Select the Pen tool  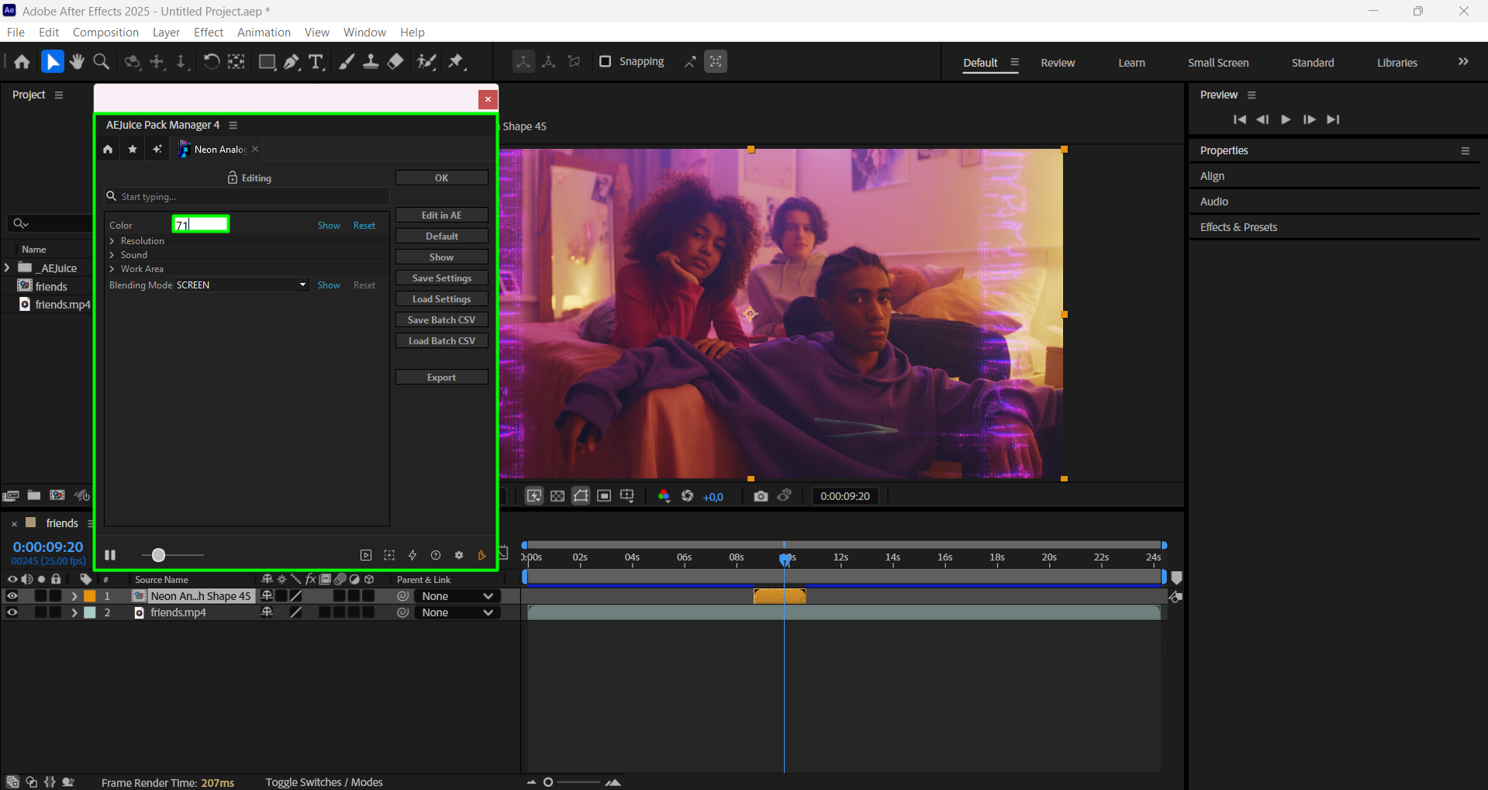292,62
